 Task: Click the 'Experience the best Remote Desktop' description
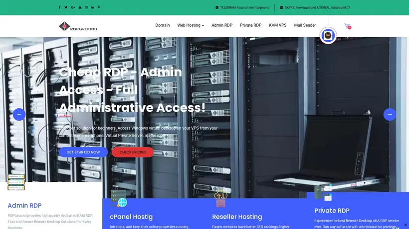pyautogui.click(x=357, y=224)
